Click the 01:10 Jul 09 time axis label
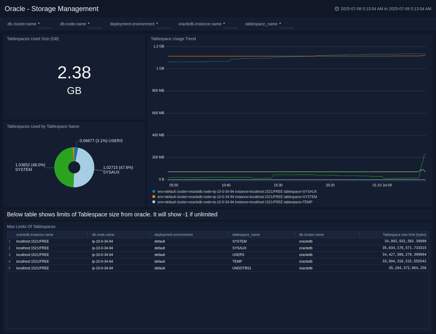The width and height of the screenshot is (436, 334). coord(382,185)
